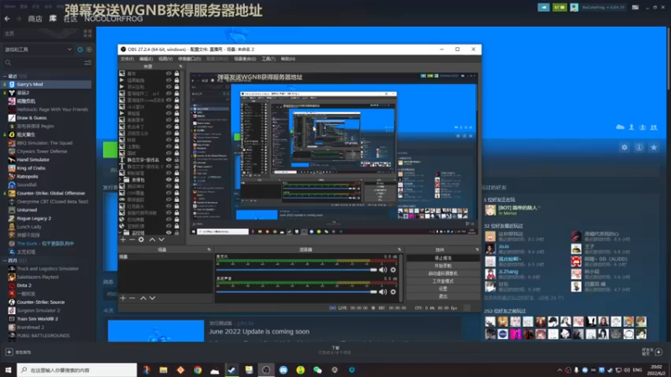671x377 pixels.
Task: Pop out the OBS controls dock
Action: [477, 250]
